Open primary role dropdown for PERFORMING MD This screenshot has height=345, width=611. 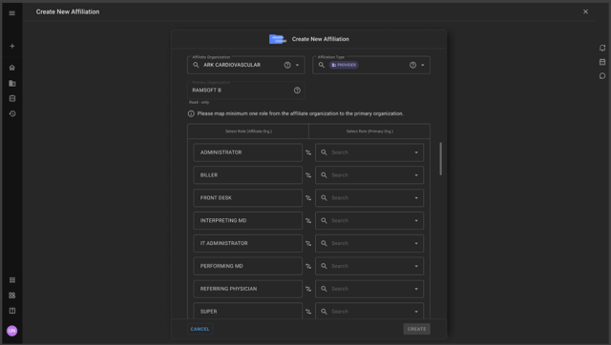(416, 266)
